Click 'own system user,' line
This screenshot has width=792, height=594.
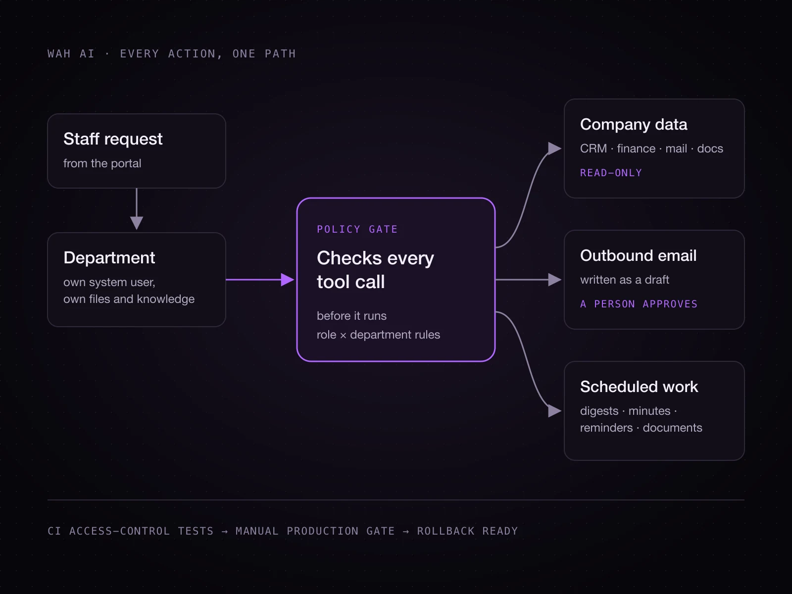(x=109, y=282)
